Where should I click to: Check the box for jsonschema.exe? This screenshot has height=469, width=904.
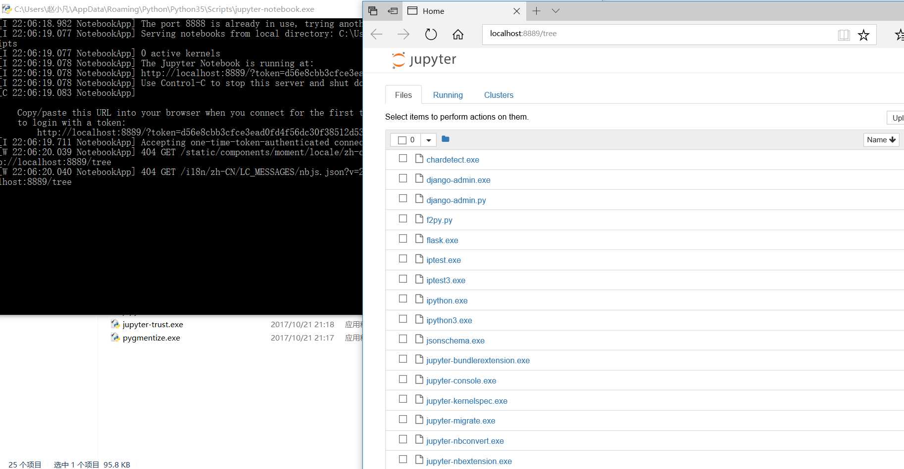[403, 340]
